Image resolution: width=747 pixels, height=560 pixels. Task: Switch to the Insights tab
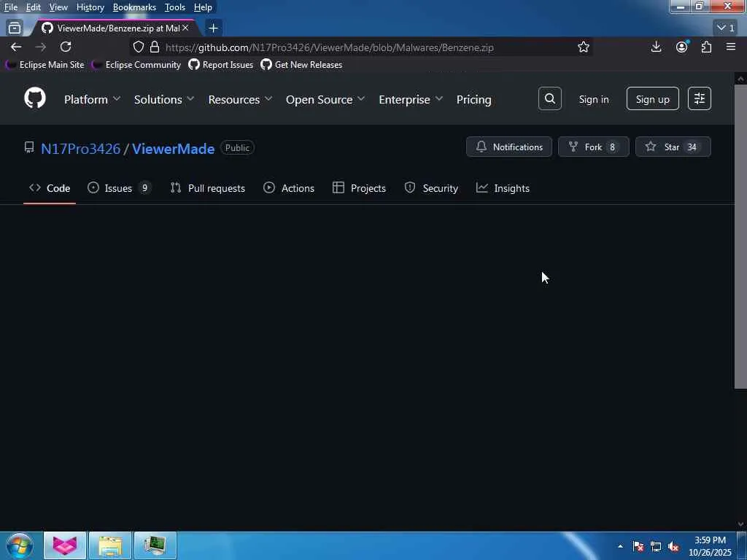(x=503, y=188)
